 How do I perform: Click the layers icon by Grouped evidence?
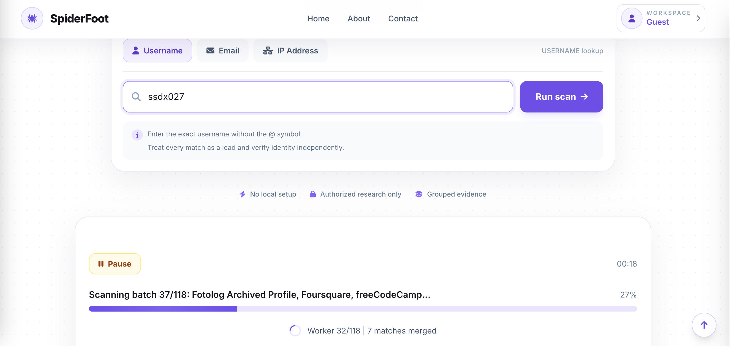click(418, 194)
